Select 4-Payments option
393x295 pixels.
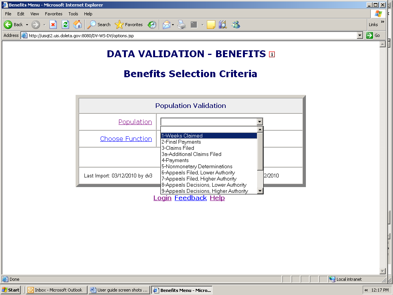(x=209, y=160)
